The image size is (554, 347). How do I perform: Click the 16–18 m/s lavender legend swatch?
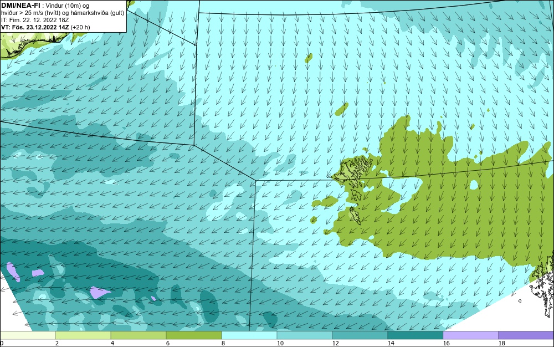pyautogui.click(x=470, y=335)
